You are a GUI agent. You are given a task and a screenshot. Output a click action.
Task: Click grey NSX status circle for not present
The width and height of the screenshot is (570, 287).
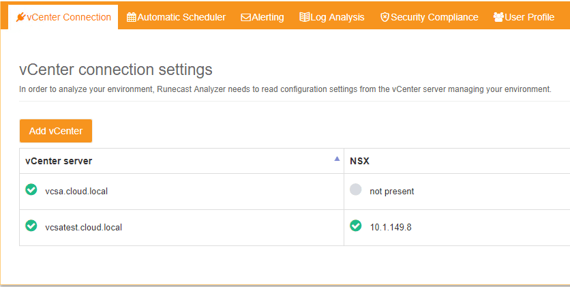[x=355, y=190]
